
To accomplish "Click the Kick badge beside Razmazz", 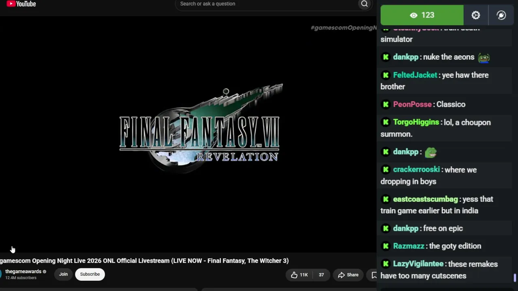I will (x=386, y=246).
